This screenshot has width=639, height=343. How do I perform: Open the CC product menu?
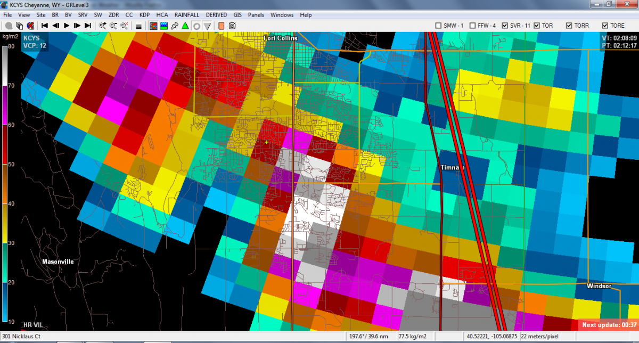[x=129, y=15]
